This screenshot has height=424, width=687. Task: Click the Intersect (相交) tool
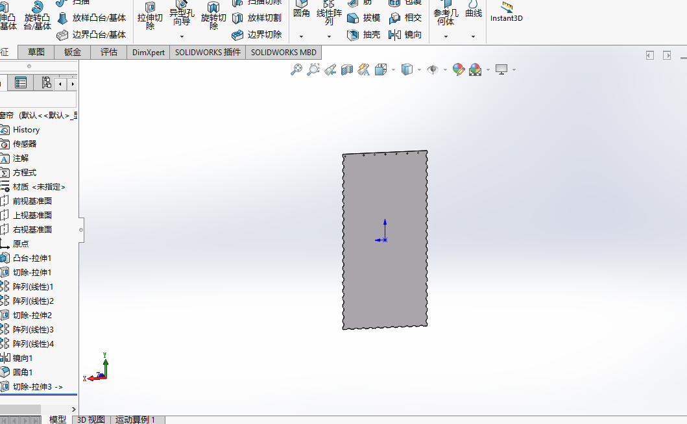[x=405, y=18]
